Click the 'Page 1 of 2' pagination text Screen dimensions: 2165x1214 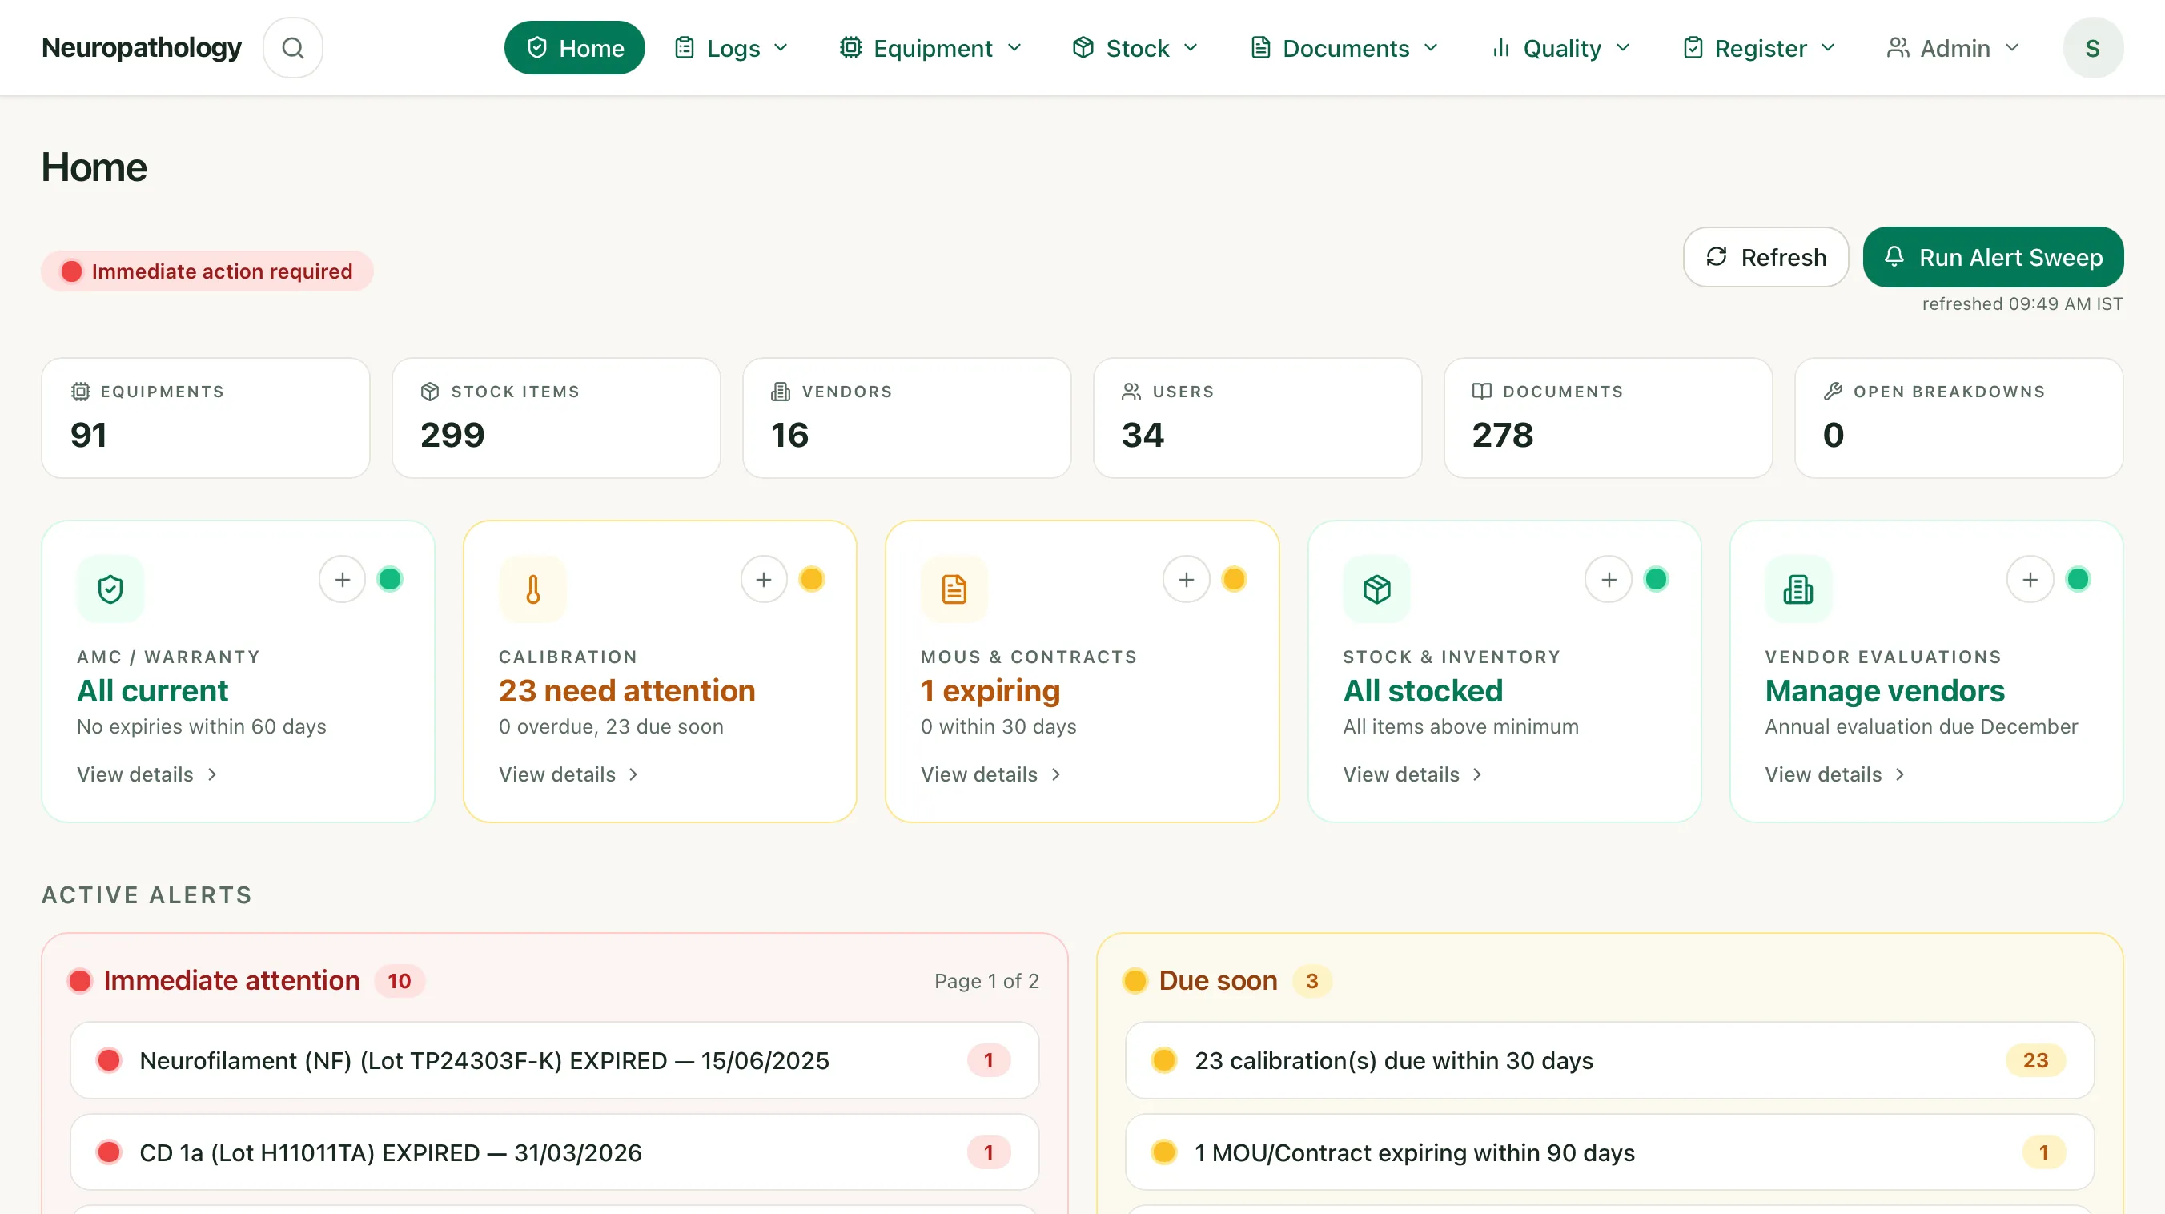coord(986,981)
